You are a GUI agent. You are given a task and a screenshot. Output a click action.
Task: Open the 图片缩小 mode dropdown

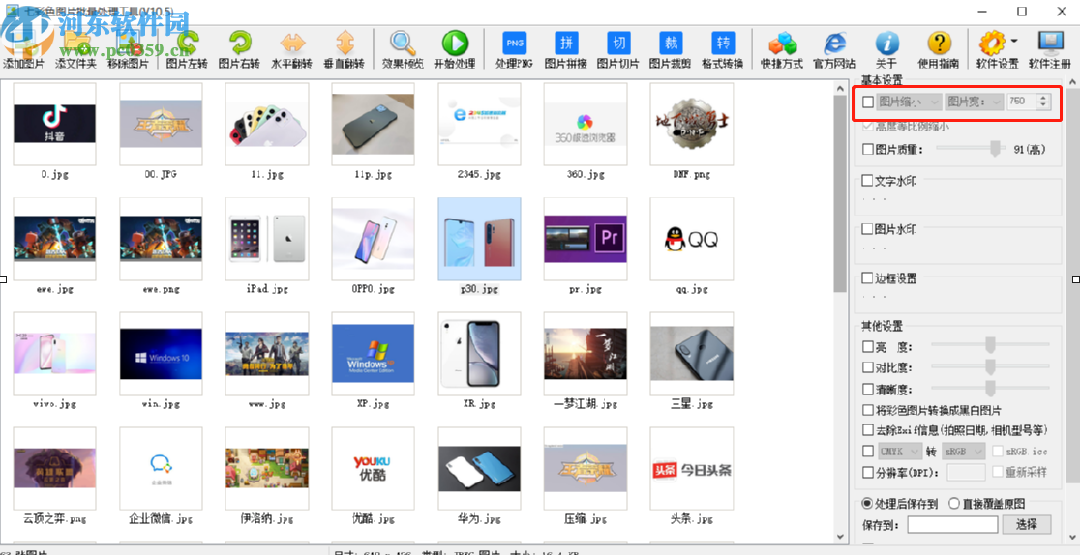click(x=909, y=102)
